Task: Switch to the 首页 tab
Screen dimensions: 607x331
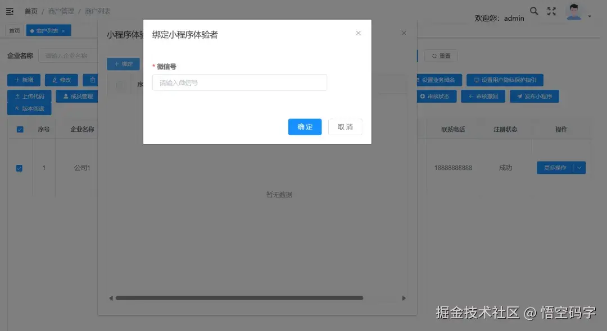Action: (14, 30)
